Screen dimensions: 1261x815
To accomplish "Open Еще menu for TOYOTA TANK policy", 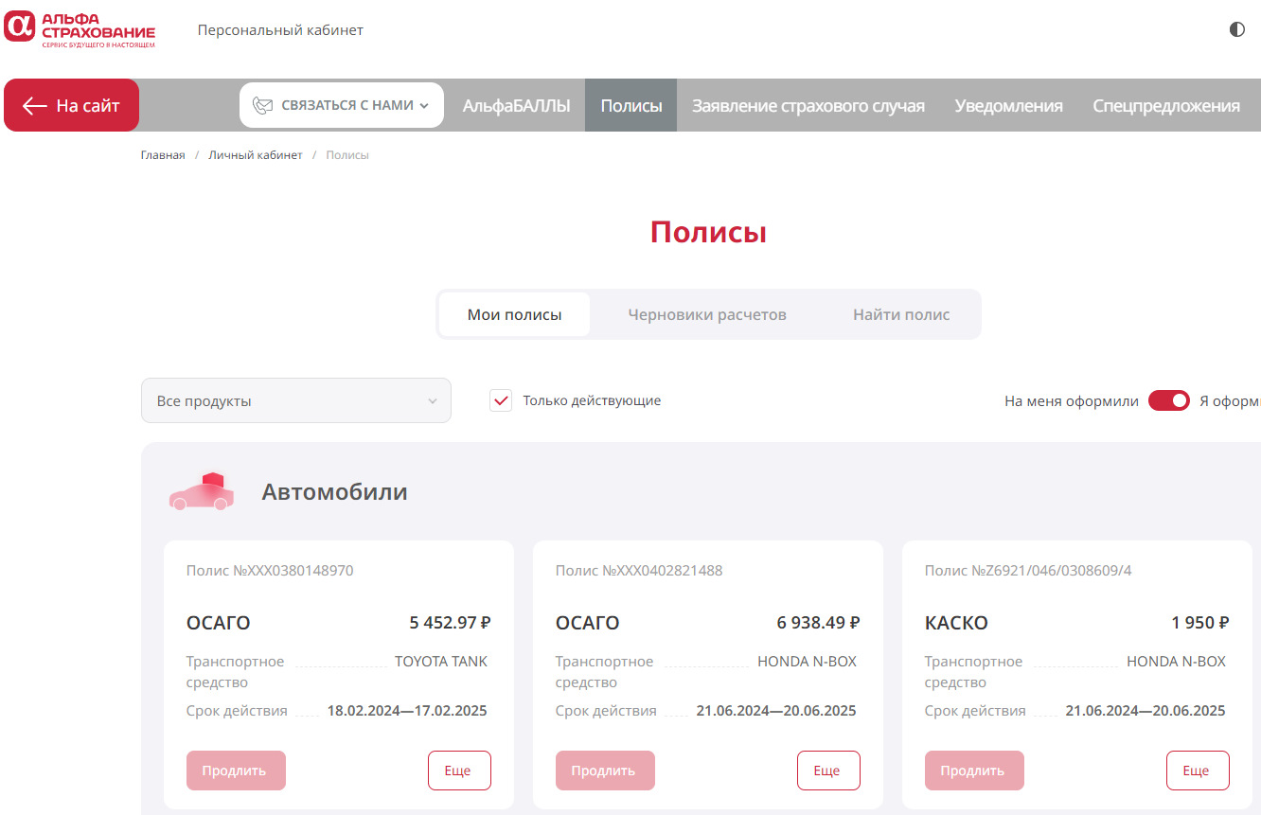I will point(459,771).
